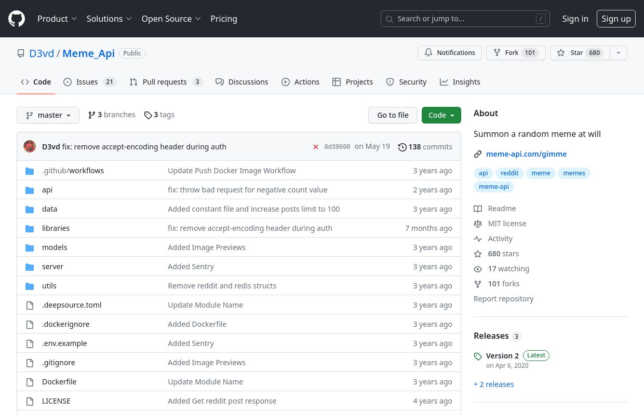This screenshot has width=644, height=415.
Task: Click the star icon beside 680 stars
Action: [478, 254]
